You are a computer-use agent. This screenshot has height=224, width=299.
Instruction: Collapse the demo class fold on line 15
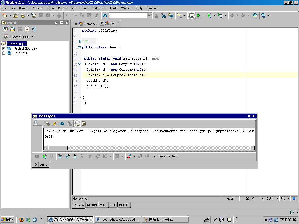[x=79, y=47]
